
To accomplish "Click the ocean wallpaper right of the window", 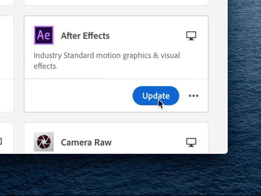I will point(244,77).
